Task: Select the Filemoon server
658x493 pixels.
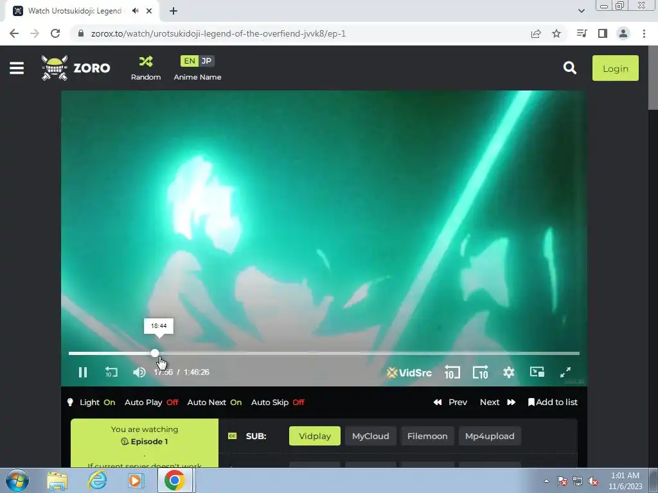Action: click(427, 436)
